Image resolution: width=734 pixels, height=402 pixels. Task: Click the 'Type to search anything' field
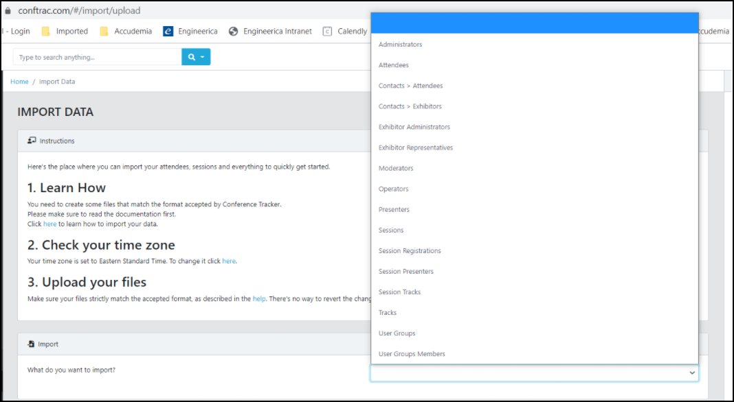pos(98,57)
